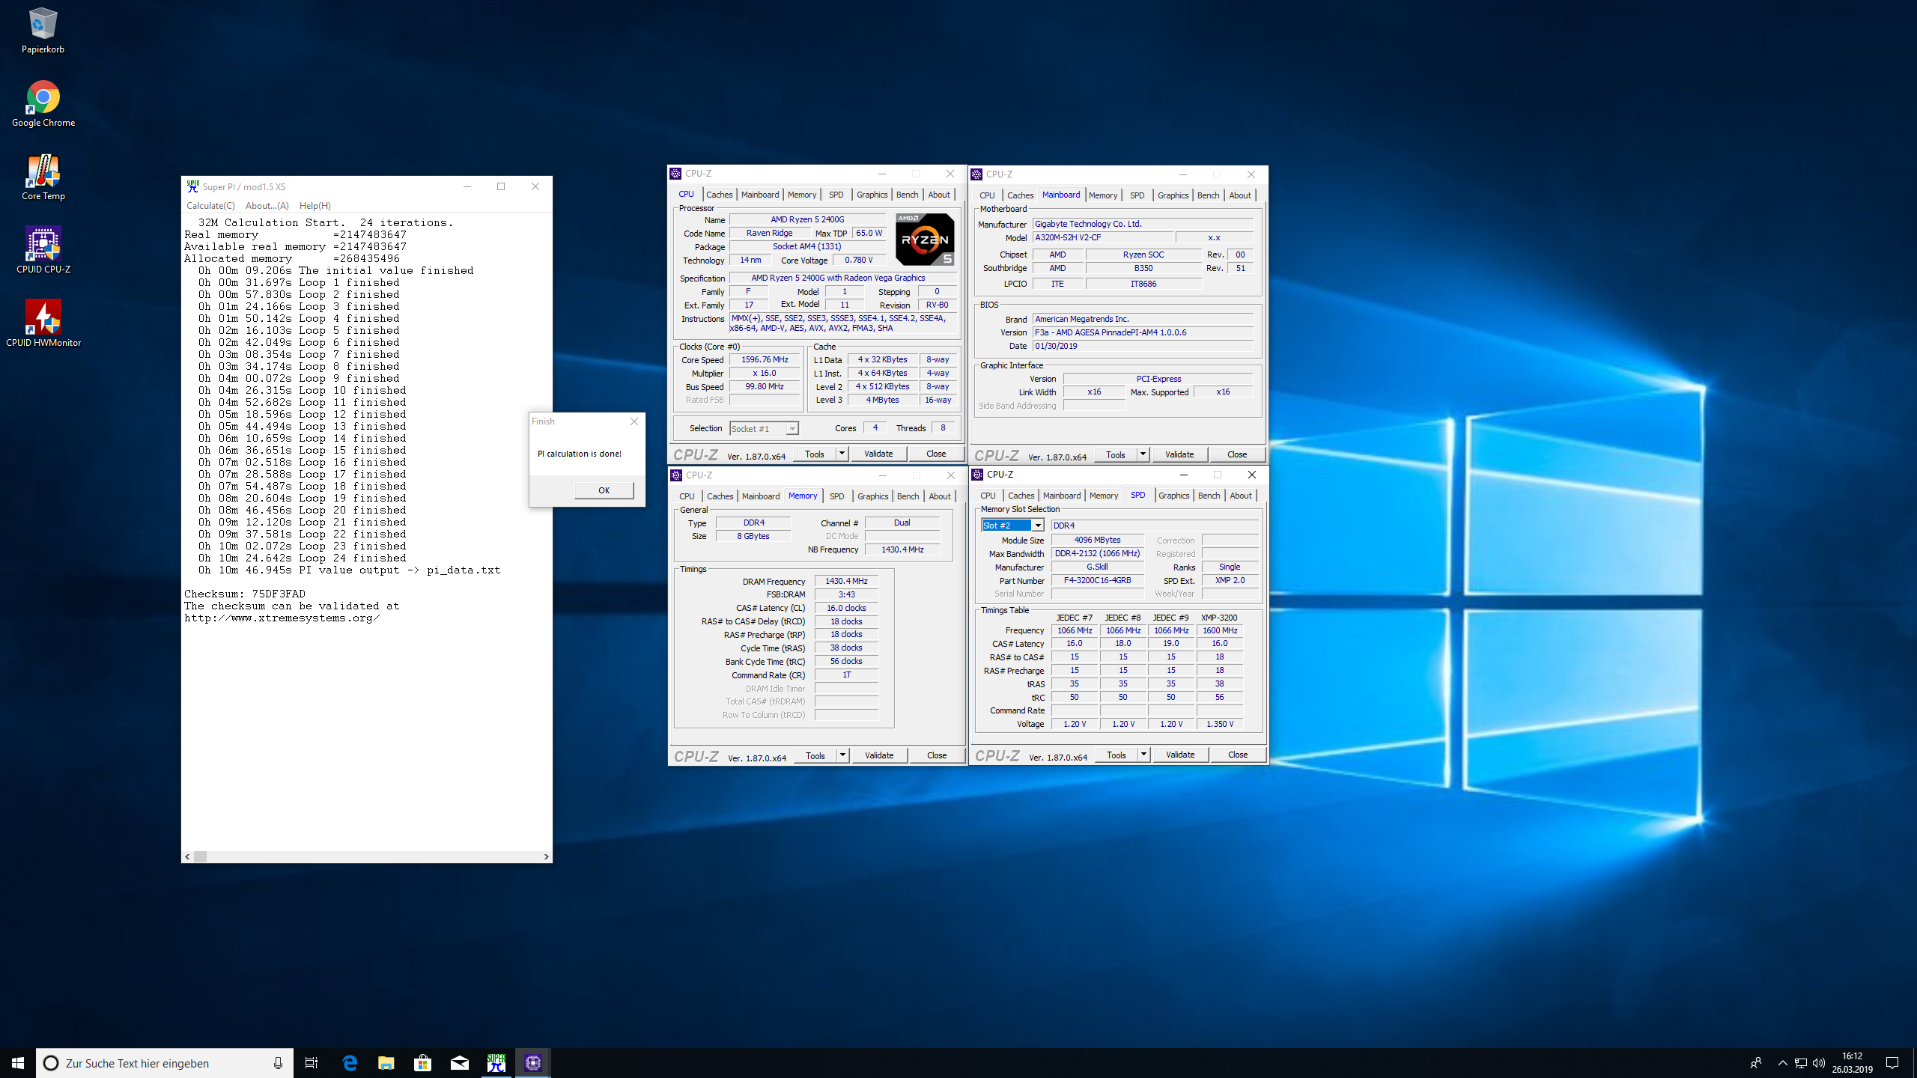Click OK in the Finish dialog
Screen dimensions: 1917x1078
coord(604,490)
